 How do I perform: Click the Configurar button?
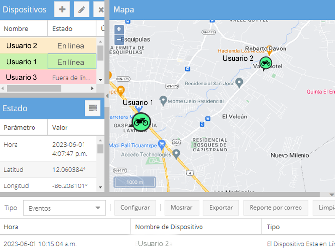pos(135,208)
